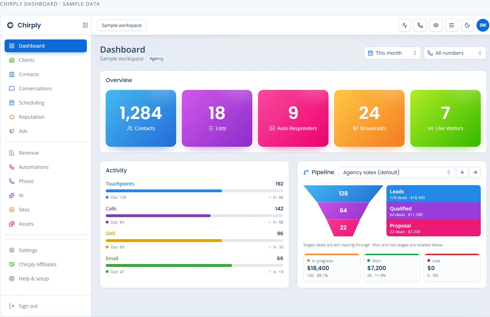
Task: Click the SMS progress bar
Action: [x=195, y=241]
